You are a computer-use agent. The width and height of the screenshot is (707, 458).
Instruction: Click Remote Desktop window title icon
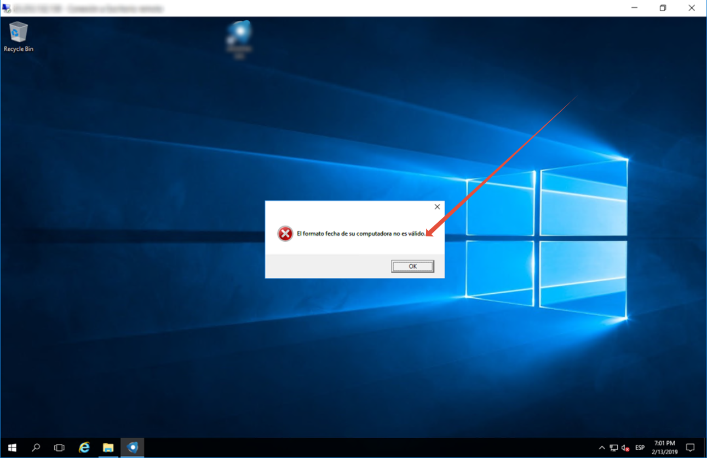(7, 8)
